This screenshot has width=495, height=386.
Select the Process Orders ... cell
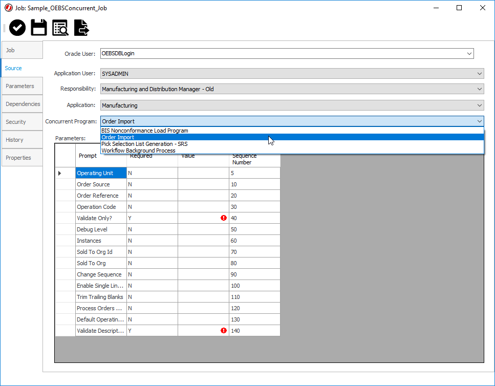pos(101,308)
